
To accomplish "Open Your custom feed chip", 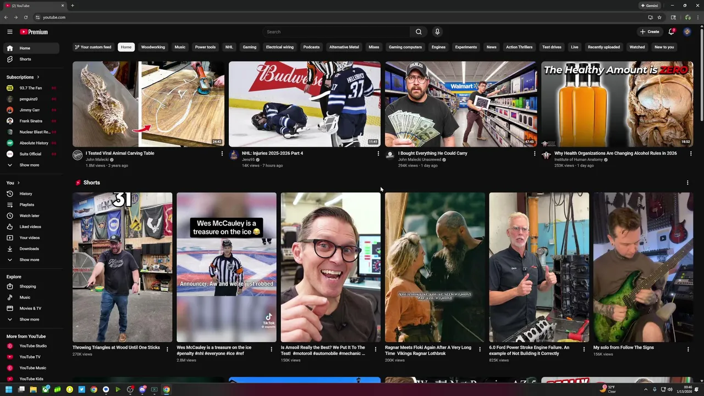I will coord(93,47).
